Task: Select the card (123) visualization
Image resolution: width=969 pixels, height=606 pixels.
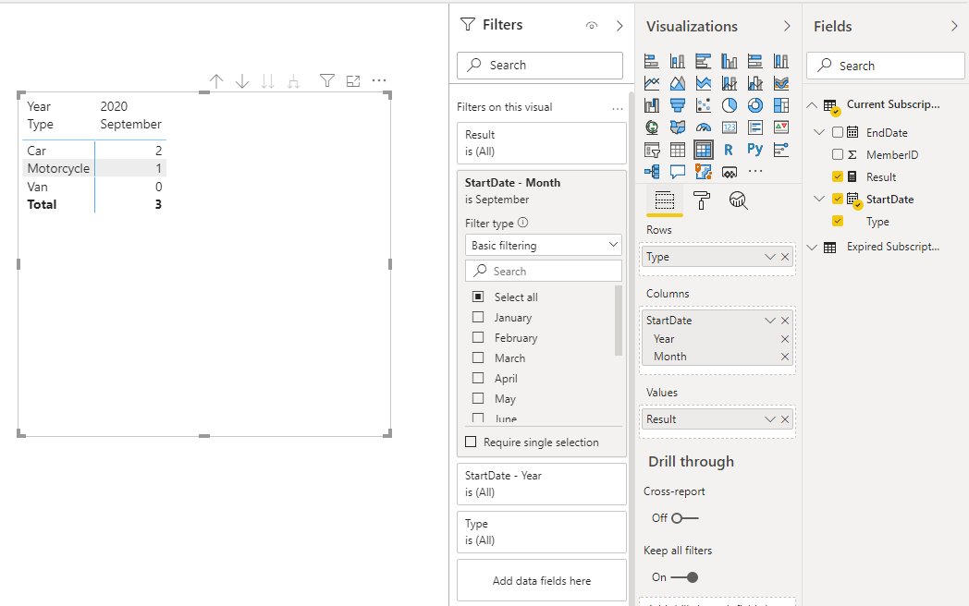Action: [730, 127]
